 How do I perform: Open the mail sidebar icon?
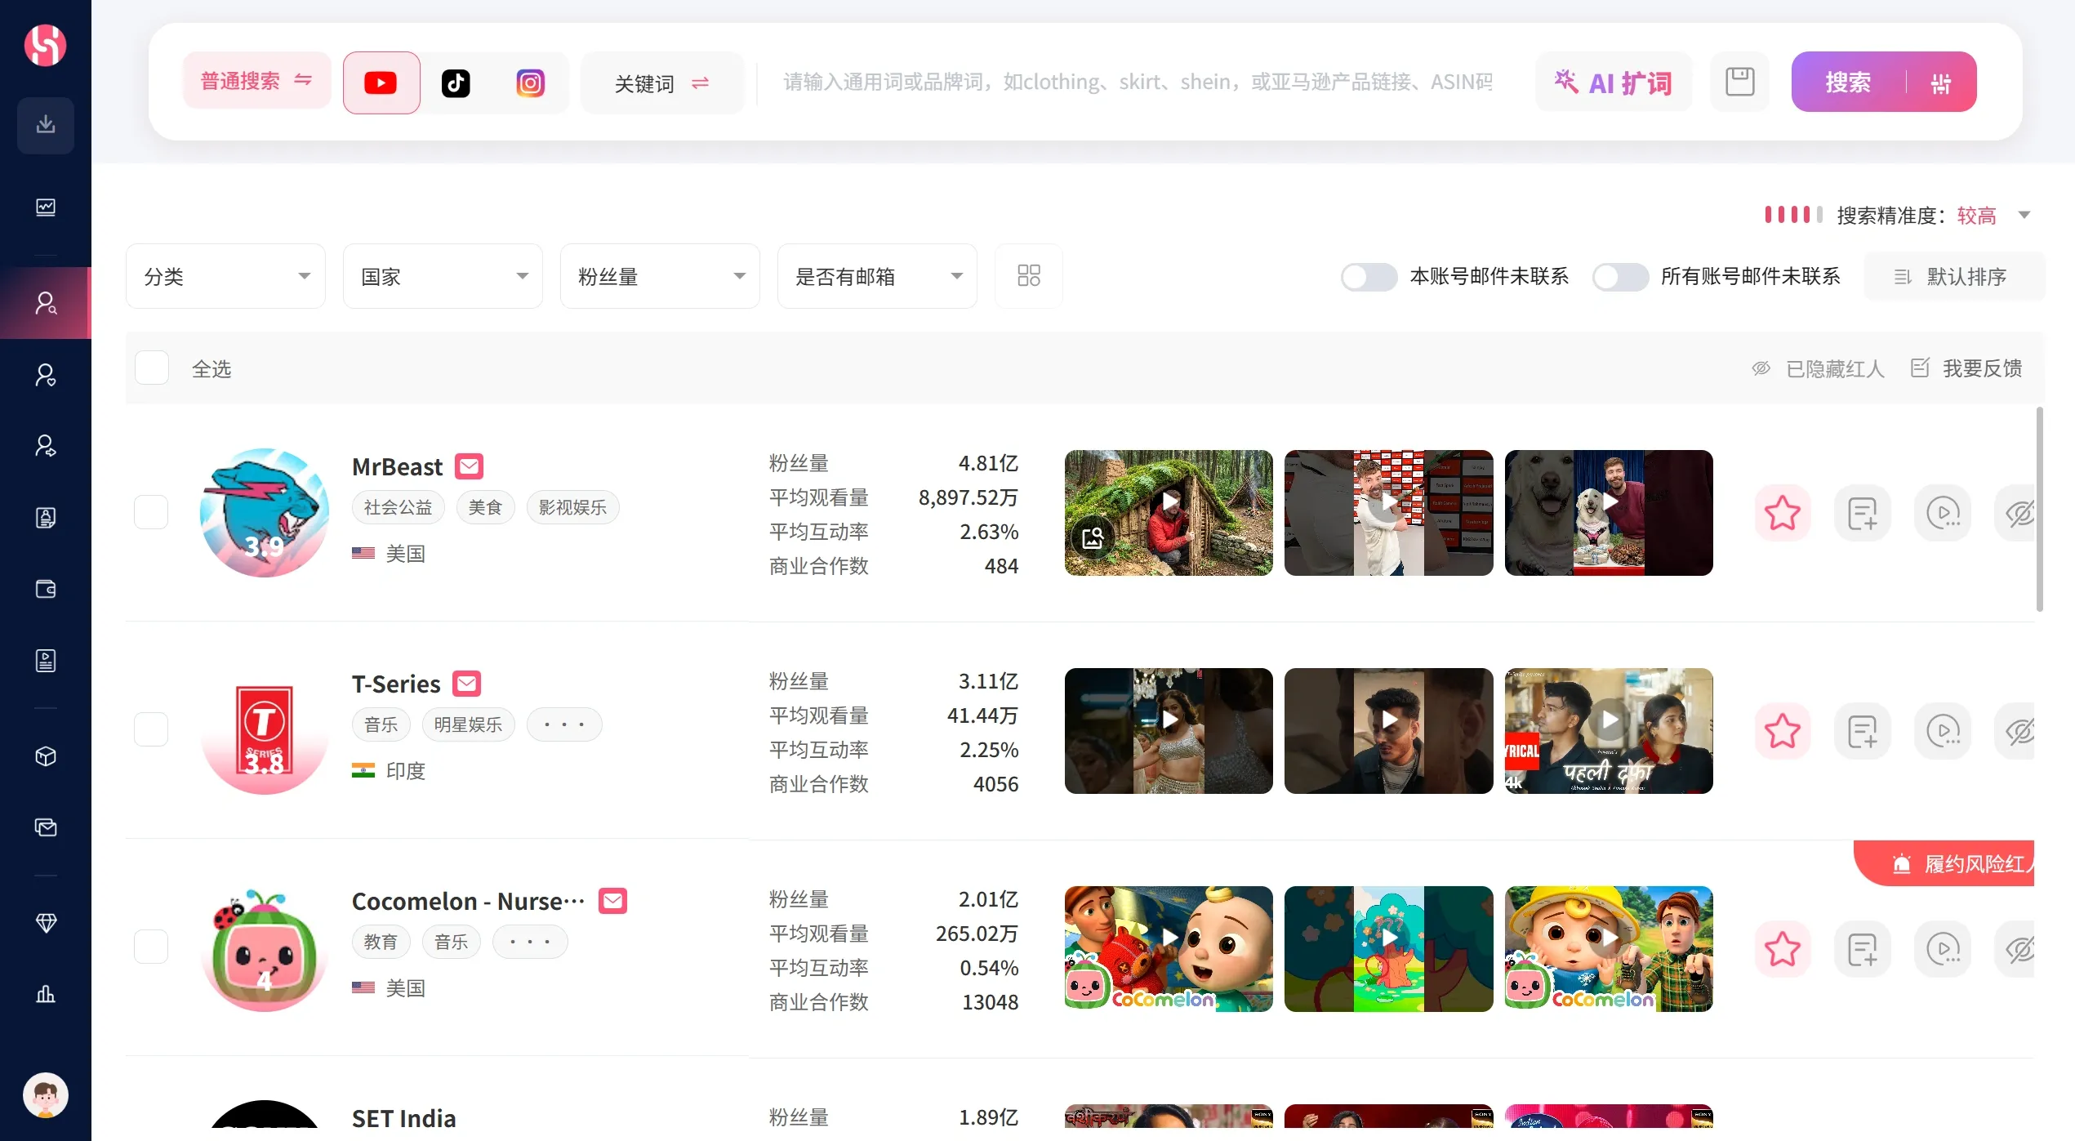pyautogui.click(x=46, y=827)
